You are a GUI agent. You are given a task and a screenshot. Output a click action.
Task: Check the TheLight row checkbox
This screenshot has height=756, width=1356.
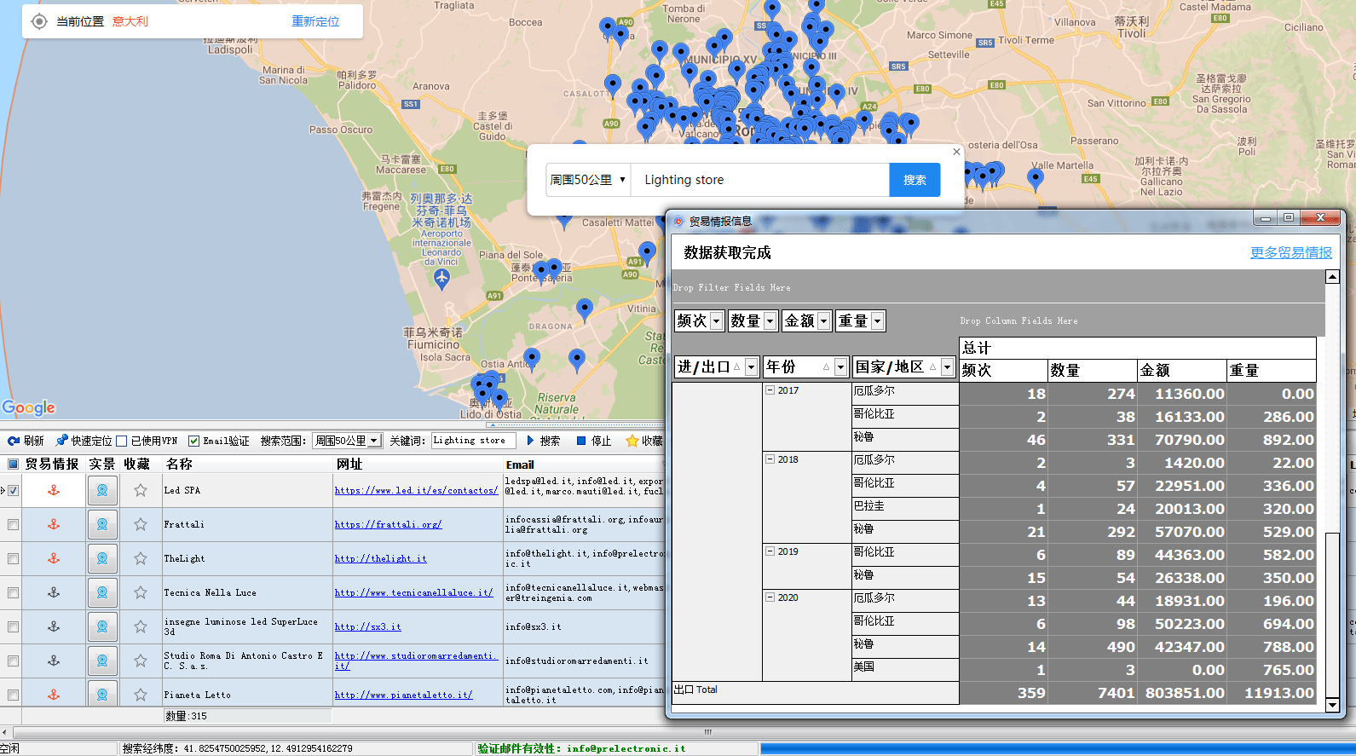point(13,558)
